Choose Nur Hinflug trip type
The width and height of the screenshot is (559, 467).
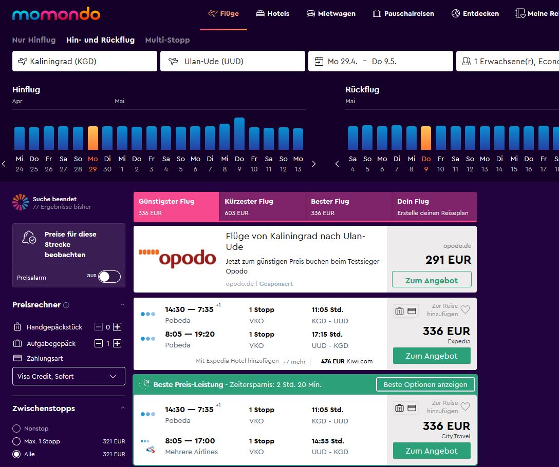[x=34, y=40]
